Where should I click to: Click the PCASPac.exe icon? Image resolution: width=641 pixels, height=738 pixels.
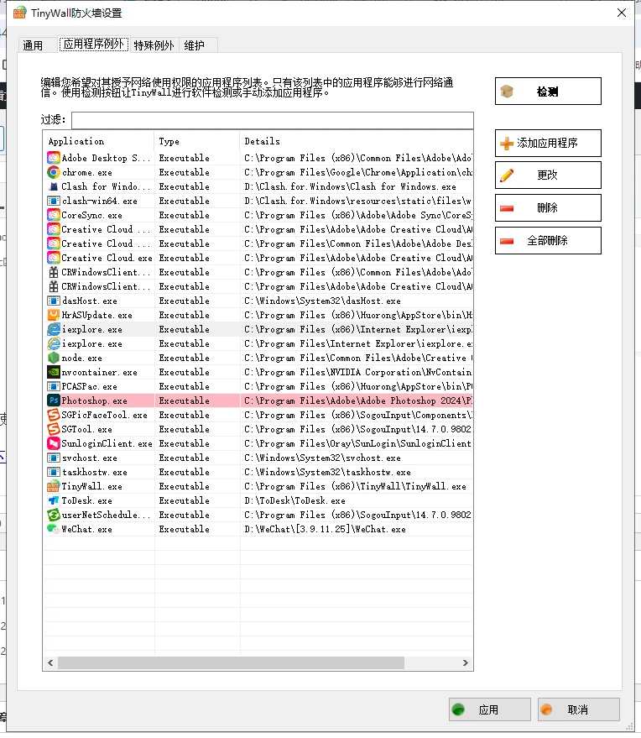(54, 386)
